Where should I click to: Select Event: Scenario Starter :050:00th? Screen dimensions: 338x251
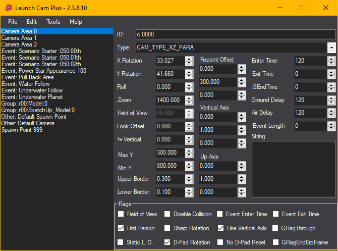[x=57, y=51]
